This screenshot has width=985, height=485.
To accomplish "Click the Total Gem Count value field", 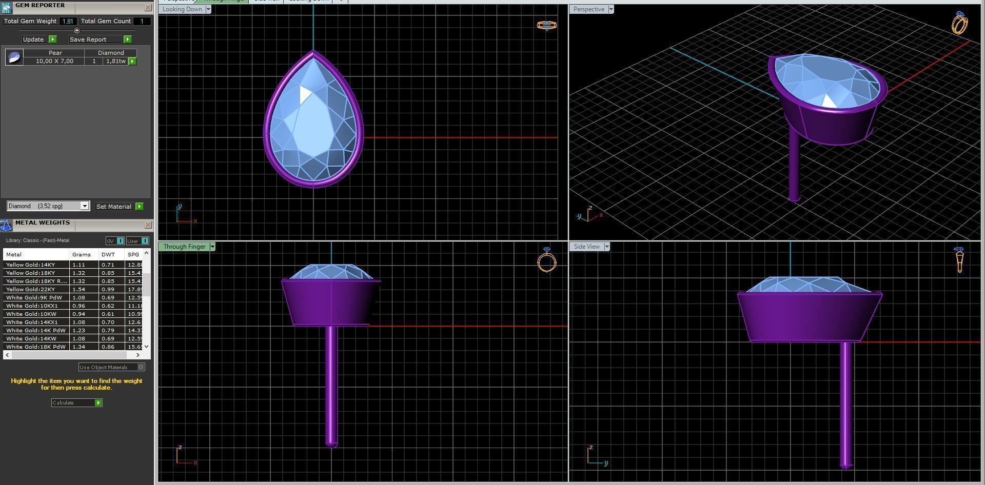I will (x=142, y=21).
